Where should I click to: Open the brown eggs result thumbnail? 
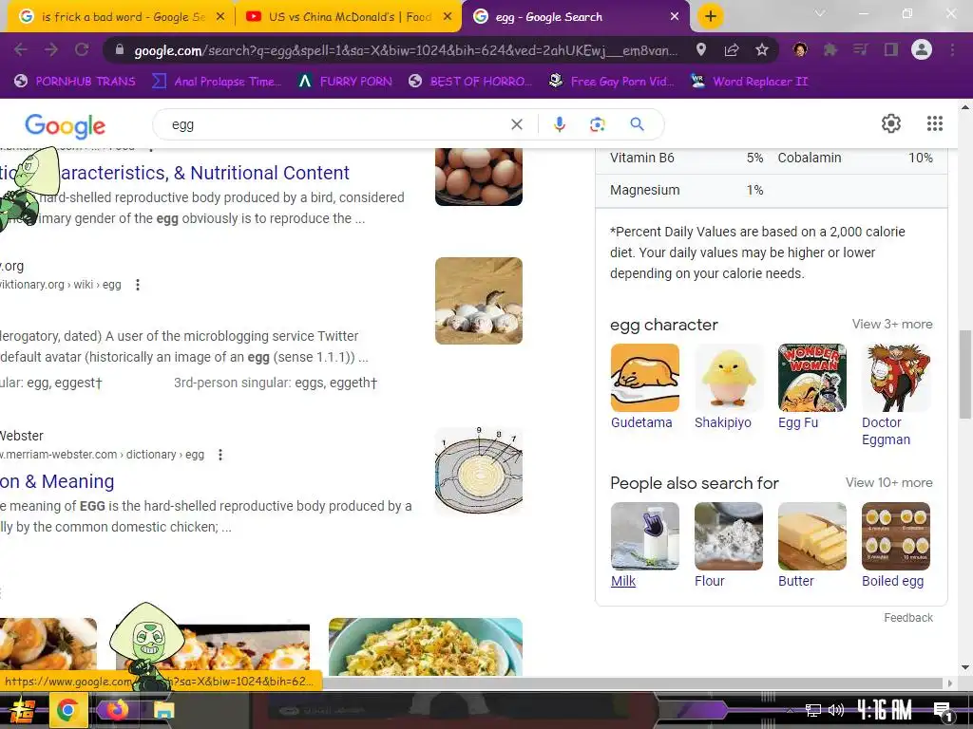[479, 178]
